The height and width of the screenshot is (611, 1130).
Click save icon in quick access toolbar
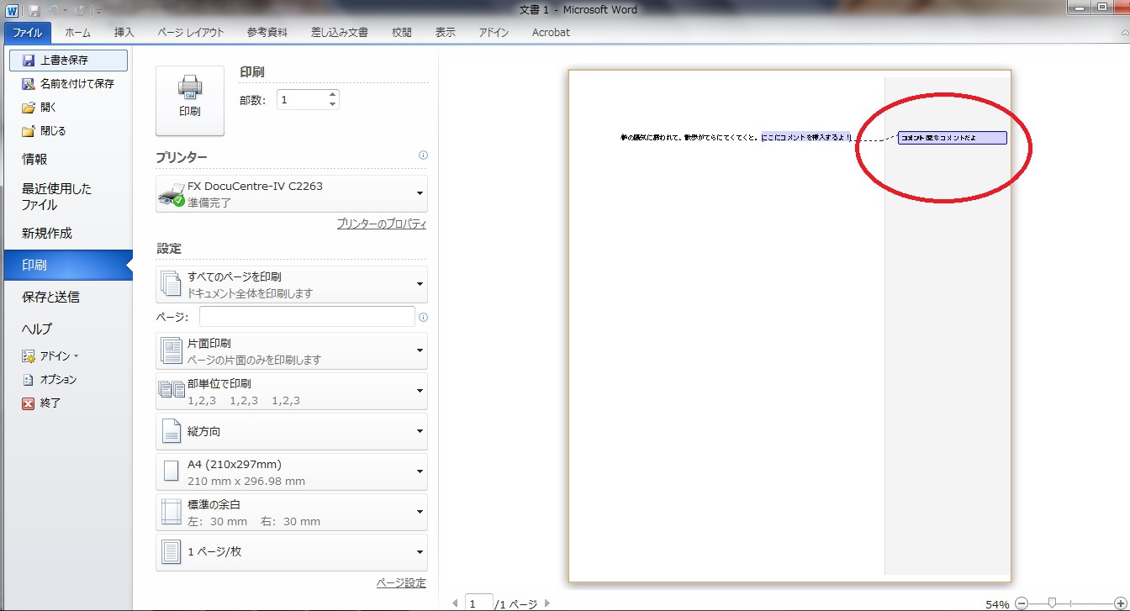[x=34, y=10]
